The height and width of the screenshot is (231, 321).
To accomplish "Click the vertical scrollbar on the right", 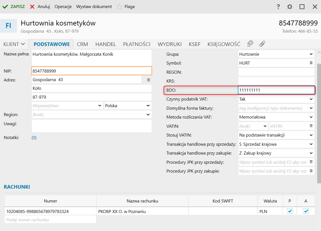I will click(x=319, y=122).
